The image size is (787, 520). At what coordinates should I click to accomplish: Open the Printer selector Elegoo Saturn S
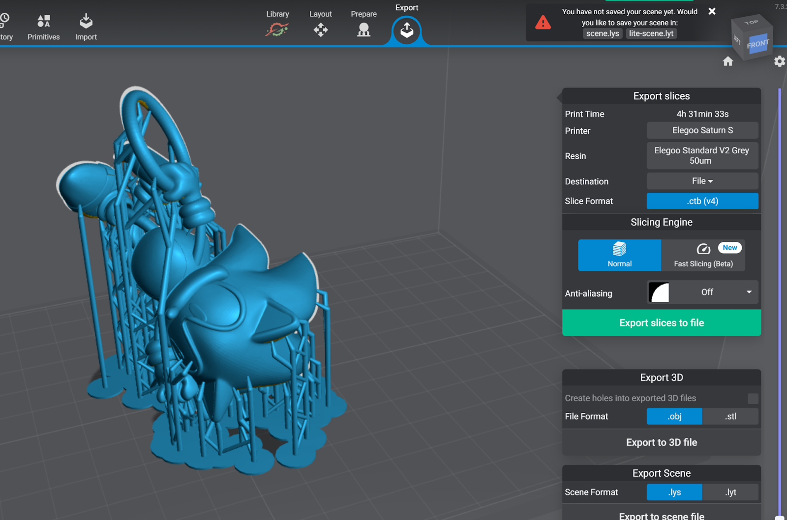[702, 130]
